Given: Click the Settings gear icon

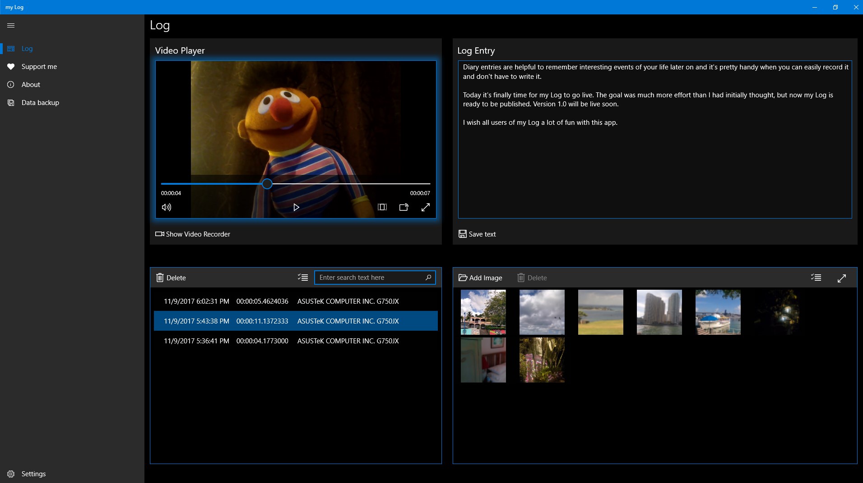Looking at the screenshot, I should [x=11, y=474].
